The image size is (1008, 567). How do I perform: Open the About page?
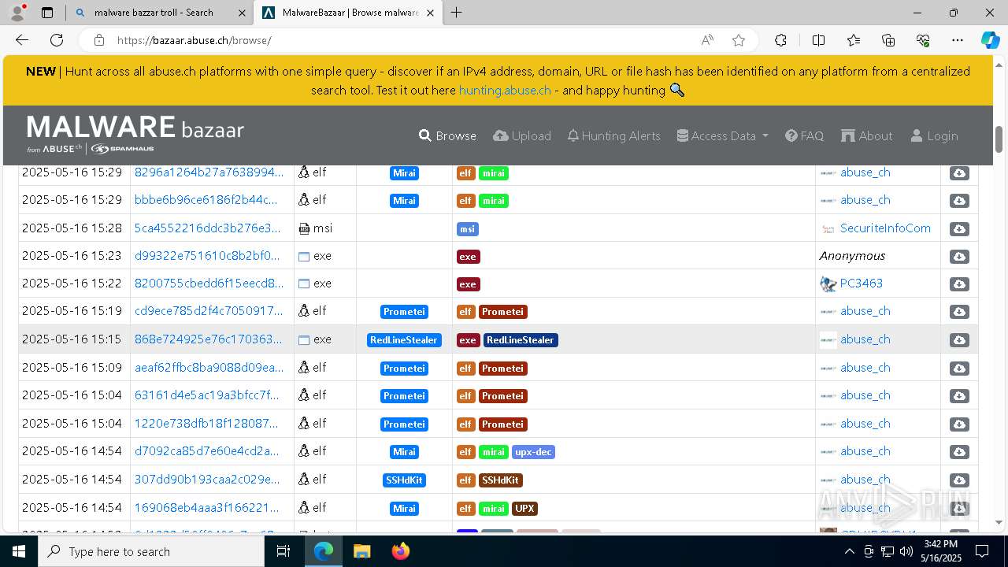coord(867,135)
